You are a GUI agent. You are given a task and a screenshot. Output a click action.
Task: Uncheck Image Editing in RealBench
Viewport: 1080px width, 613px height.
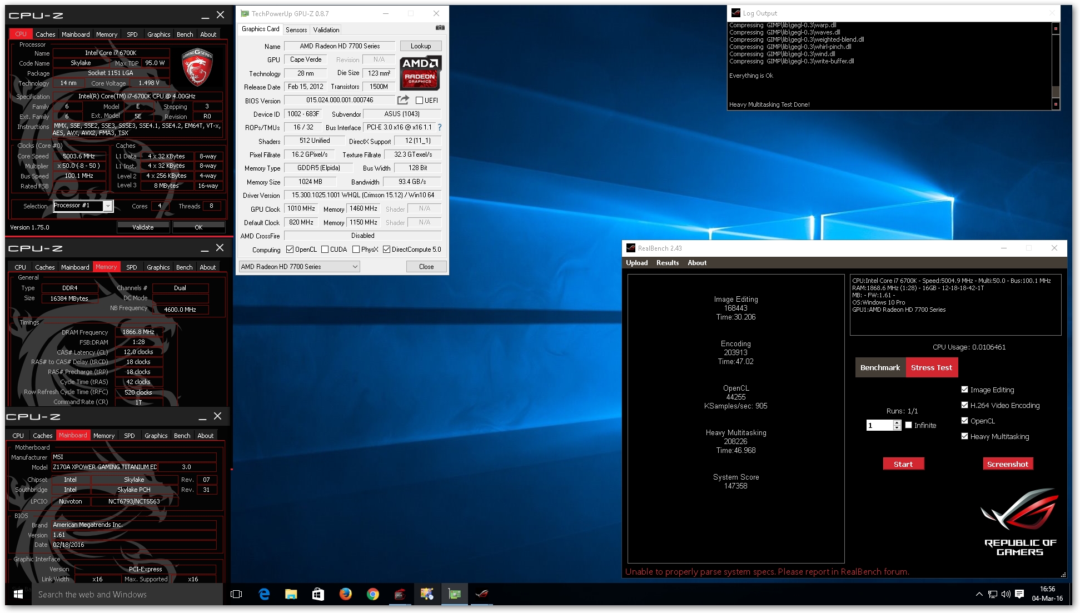964,390
